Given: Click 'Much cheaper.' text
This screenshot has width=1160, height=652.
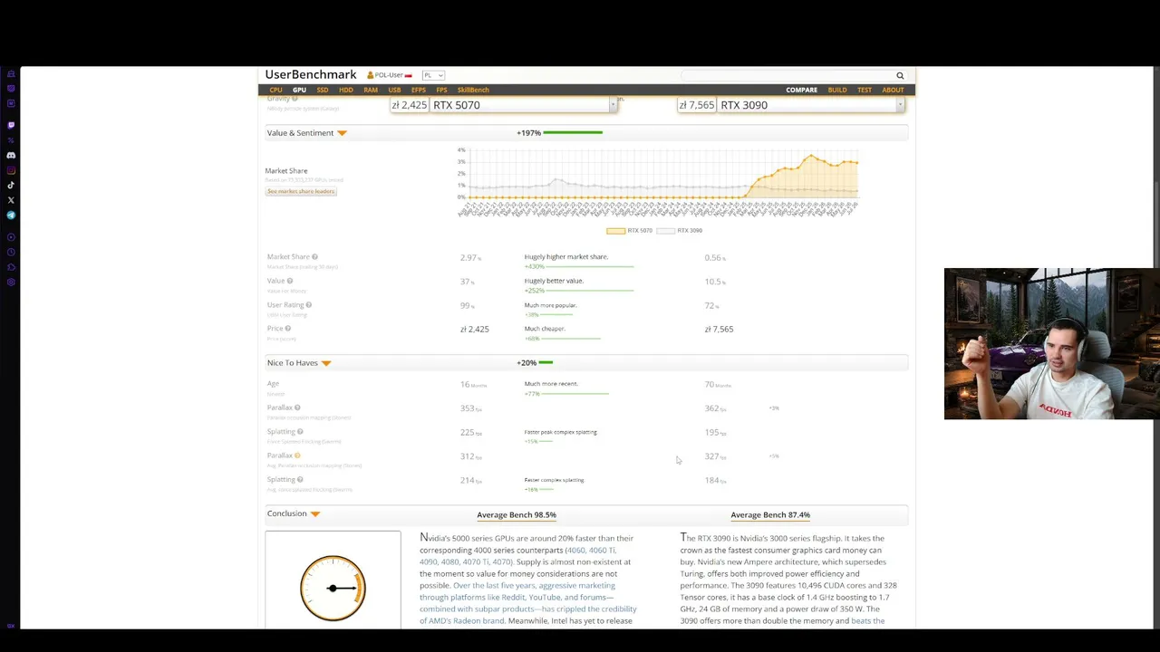Looking at the screenshot, I should pyautogui.click(x=545, y=329).
